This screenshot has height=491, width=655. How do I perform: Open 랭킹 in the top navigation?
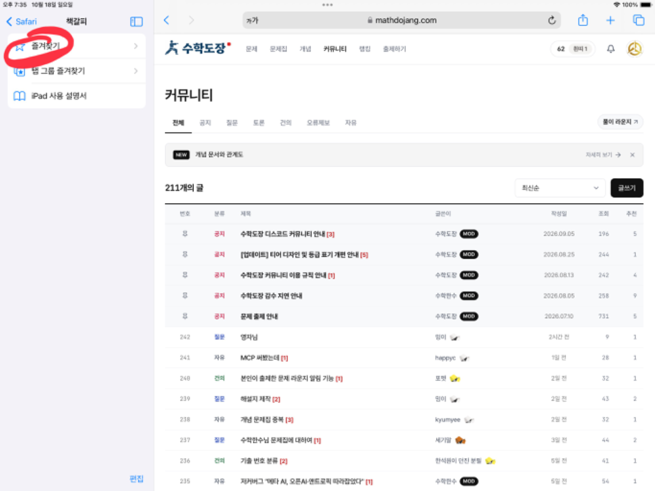point(365,49)
